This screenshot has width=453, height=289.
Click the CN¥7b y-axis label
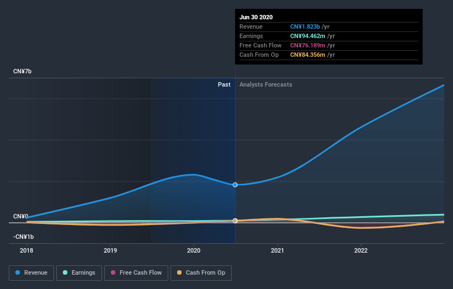(22, 71)
